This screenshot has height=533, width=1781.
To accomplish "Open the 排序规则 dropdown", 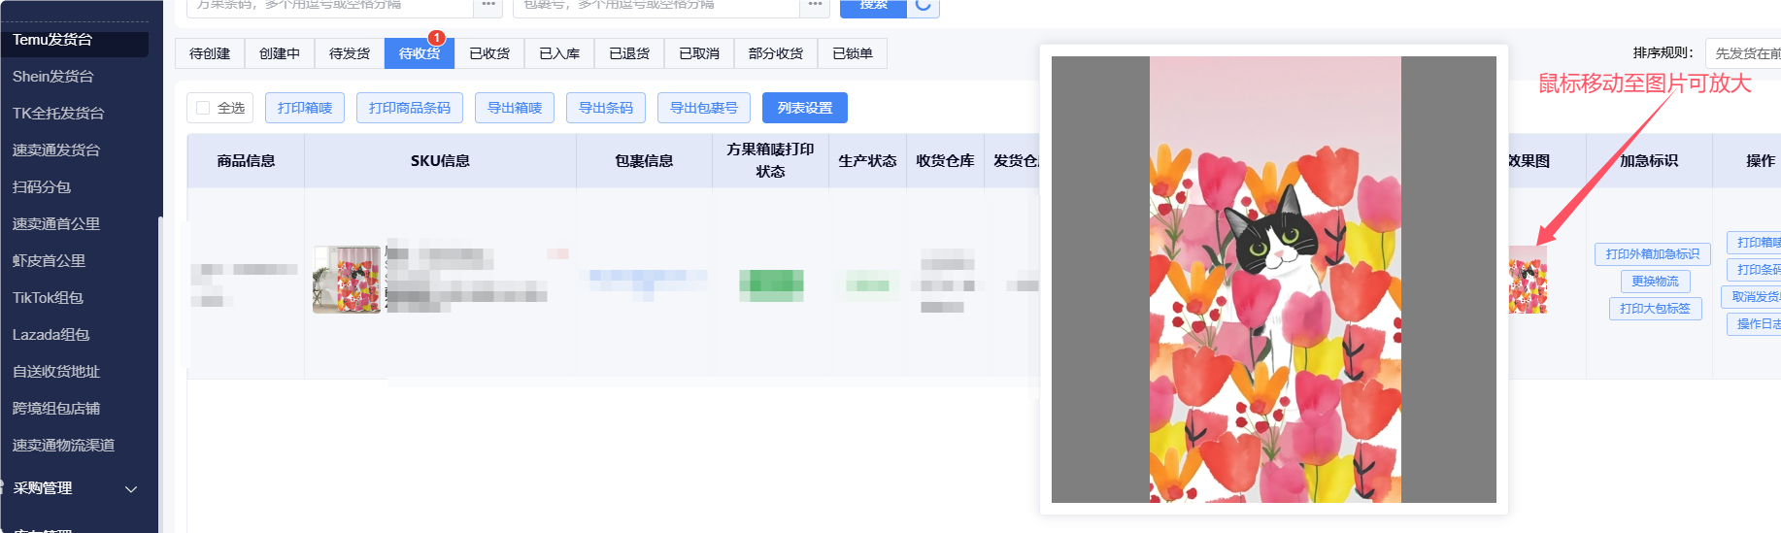I will click(x=1743, y=53).
